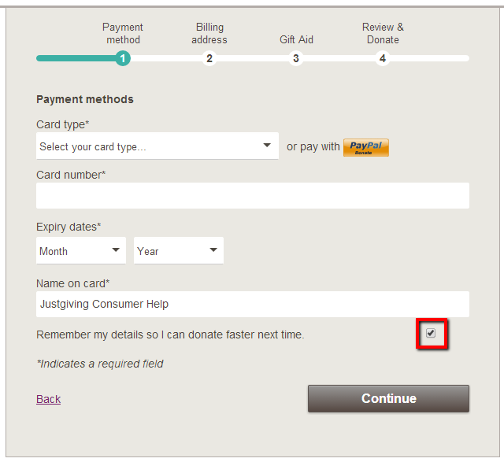This screenshot has height=462, width=504.
Task: Expand the expiry Year dropdown
Action: [x=179, y=250]
